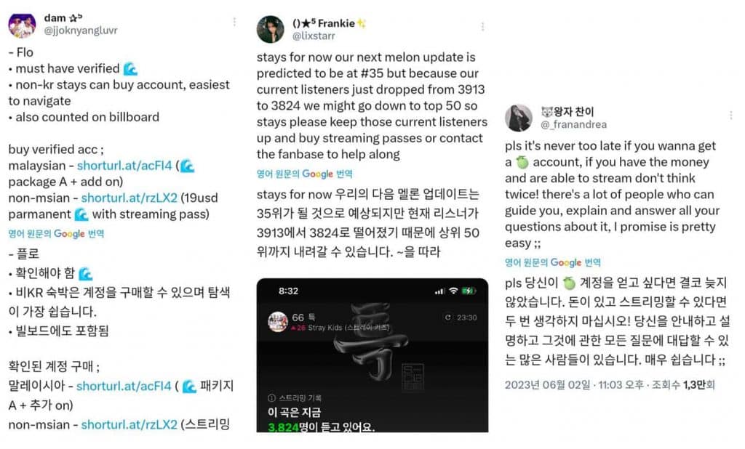Click the _franandrea profile avatar
745x449 pixels.
[x=518, y=118]
